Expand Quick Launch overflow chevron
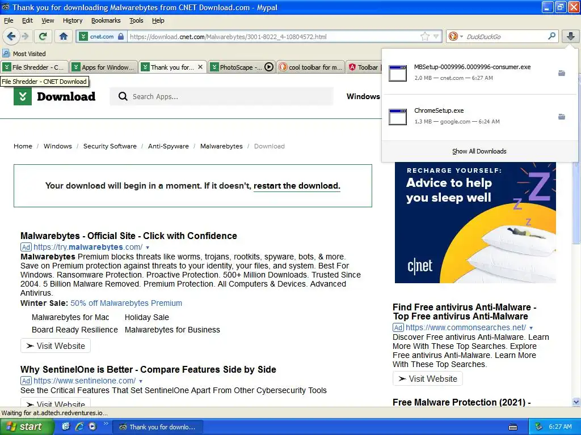 (106, 424)
